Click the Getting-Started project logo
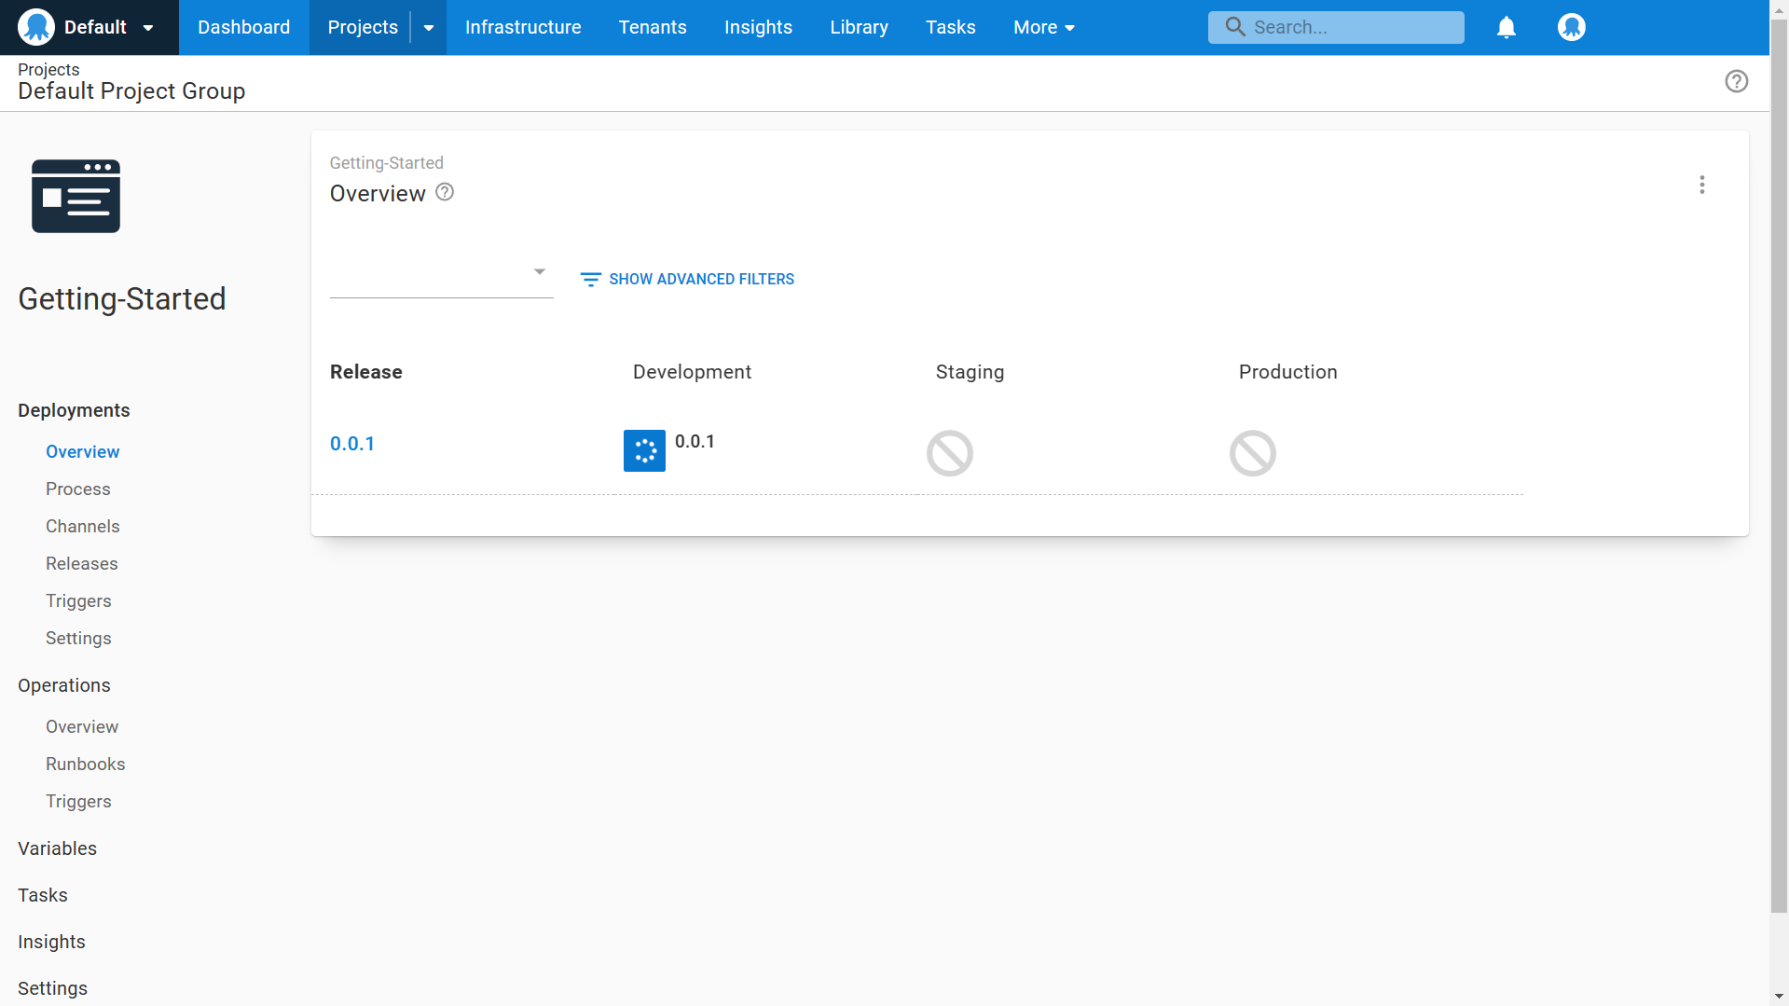The width and height of the screenshot is (1789, 1006). pyautogui.click(x=76, y=196)
